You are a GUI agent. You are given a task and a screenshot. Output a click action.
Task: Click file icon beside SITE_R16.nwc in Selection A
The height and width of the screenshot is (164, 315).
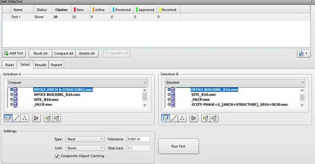pyautogui.click(x=16, y=100)
